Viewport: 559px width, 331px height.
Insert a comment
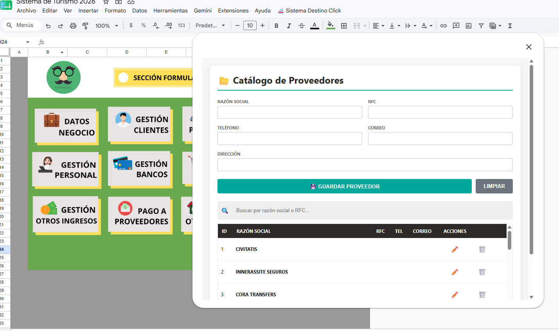coord(456,26)
